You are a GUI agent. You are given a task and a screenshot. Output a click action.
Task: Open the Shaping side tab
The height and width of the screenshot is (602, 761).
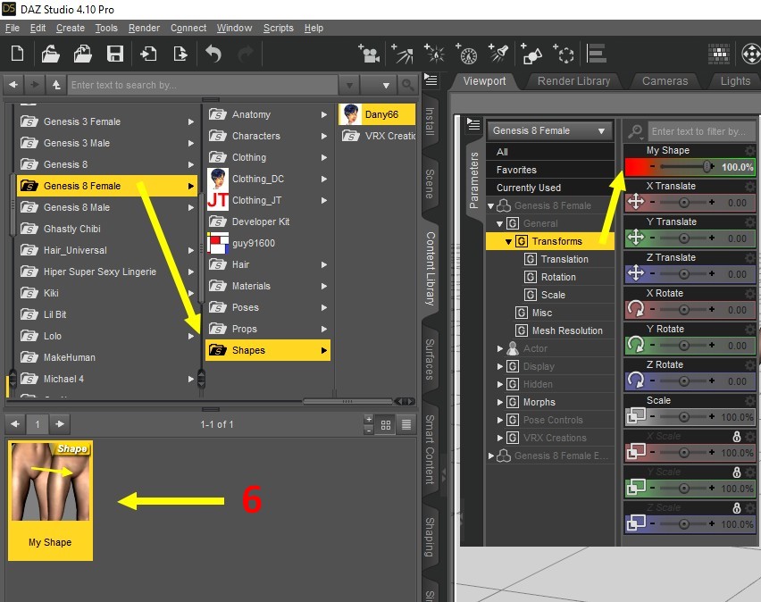[430, 537]
